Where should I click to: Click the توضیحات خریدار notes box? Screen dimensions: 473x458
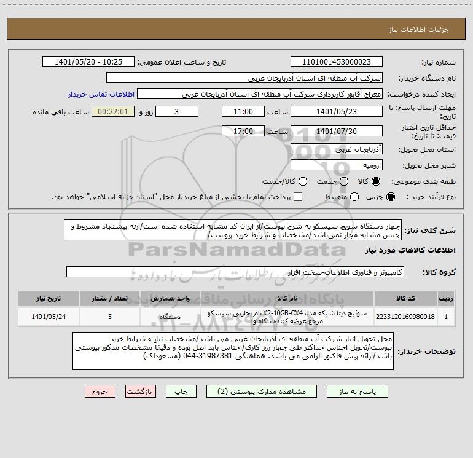coord(233,351)
